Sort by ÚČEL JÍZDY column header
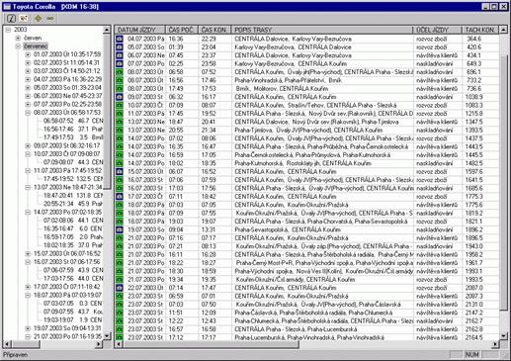This screenshot has width=511, height=361. pyautogui.click(x=438, y=30)
